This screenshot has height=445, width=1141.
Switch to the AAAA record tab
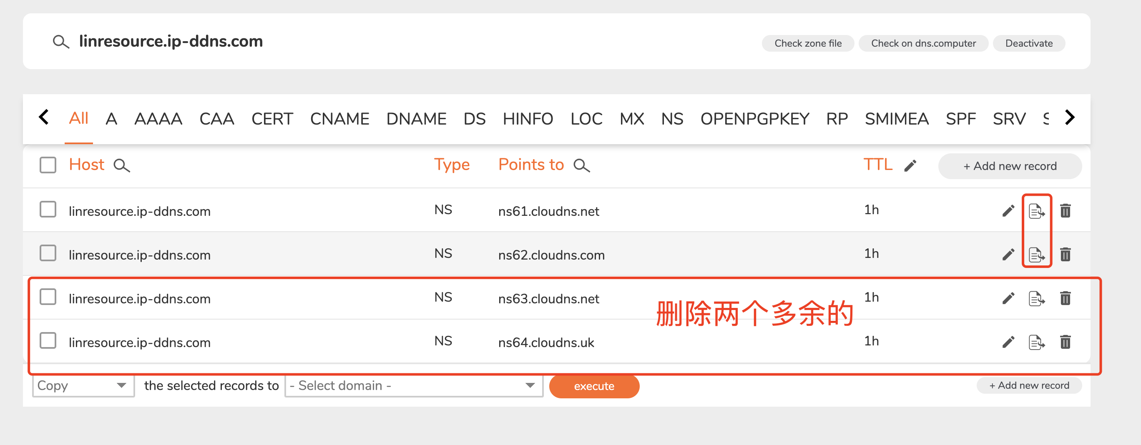pos(158,119)
